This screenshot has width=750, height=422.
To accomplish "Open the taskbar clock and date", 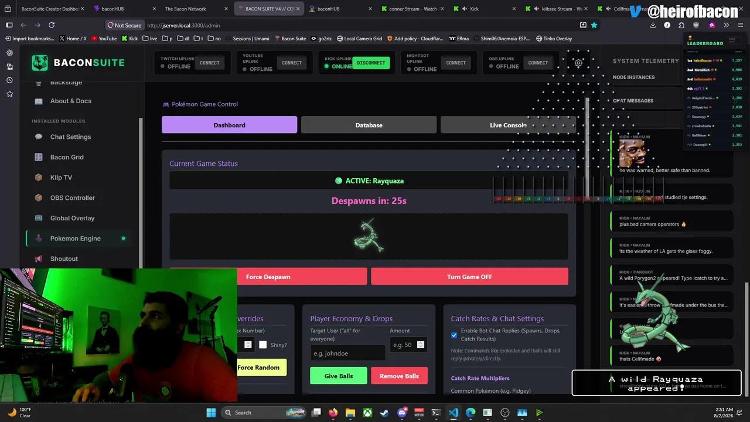I will 724,413.
